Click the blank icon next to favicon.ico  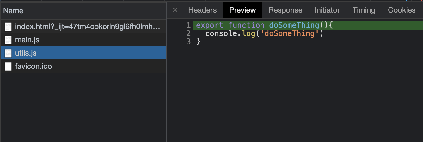pos(8,67)
